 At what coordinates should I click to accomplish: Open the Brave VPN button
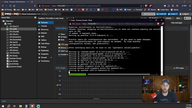click(184, 6)
